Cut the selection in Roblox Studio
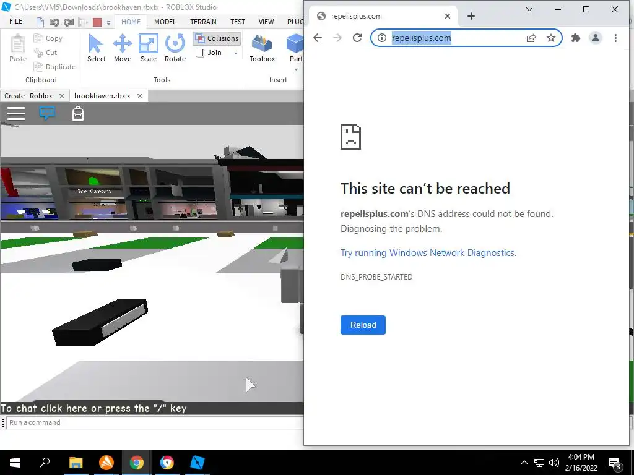This screenshot has height=475, width=634. pos(46,53)
